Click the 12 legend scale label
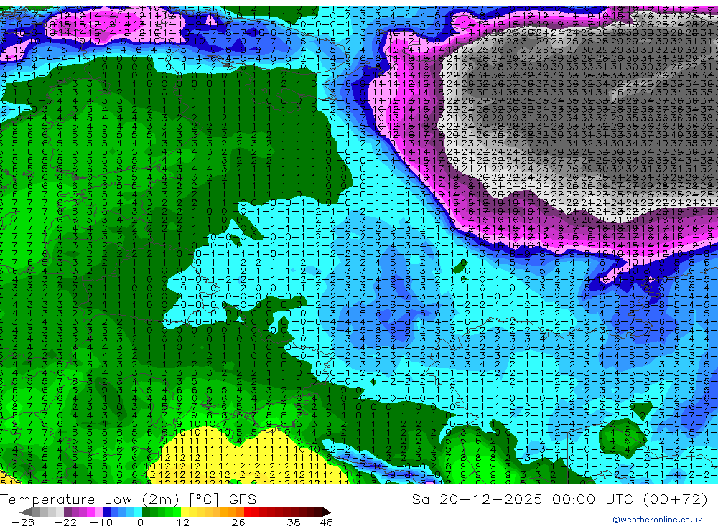The height and width of the screenshot is (526, 718). click(183, 522)
